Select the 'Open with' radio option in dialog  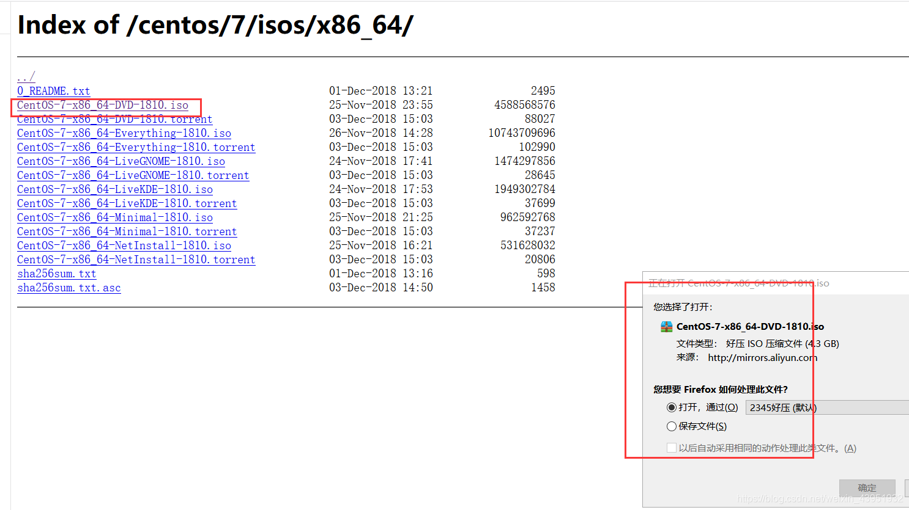click(672, 407)
